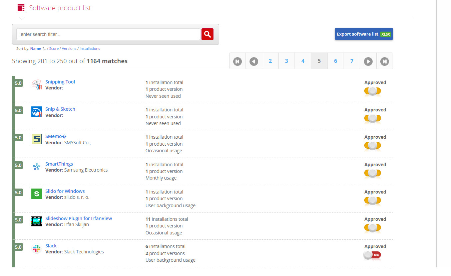Toggle Approved switch for Snipping Tool
The image size is (451, 276).
(x=372, y=91)
